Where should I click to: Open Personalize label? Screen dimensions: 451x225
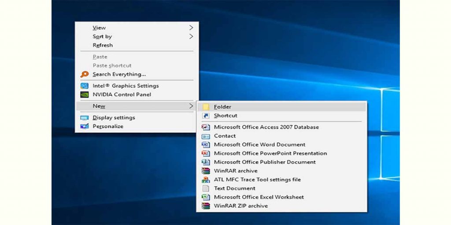coord(108,126)
